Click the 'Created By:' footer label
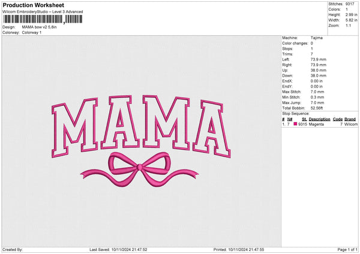360x254 pixels. (13, 250)
